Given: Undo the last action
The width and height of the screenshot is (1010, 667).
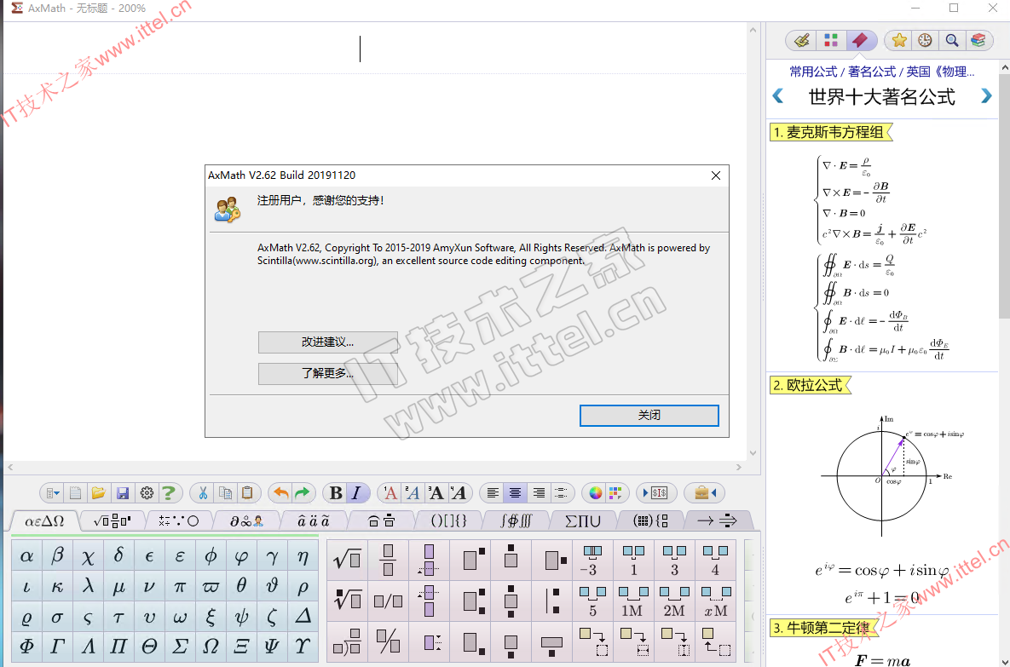Looking at the screenshot, I should coord(281,493).
